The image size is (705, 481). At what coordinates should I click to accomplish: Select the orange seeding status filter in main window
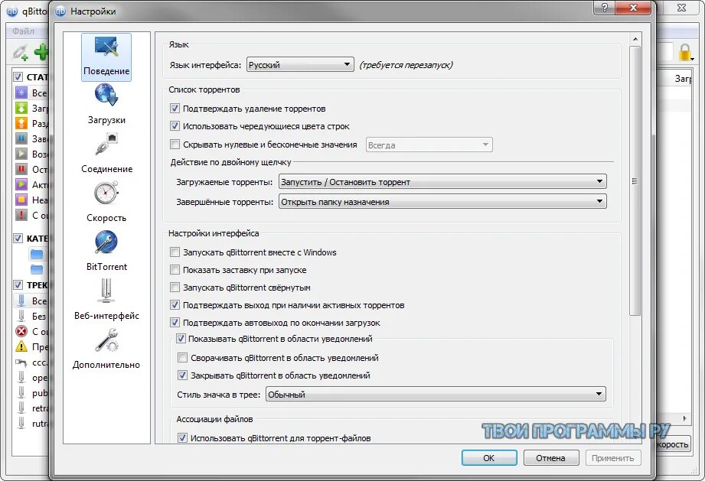click(21, 123)
